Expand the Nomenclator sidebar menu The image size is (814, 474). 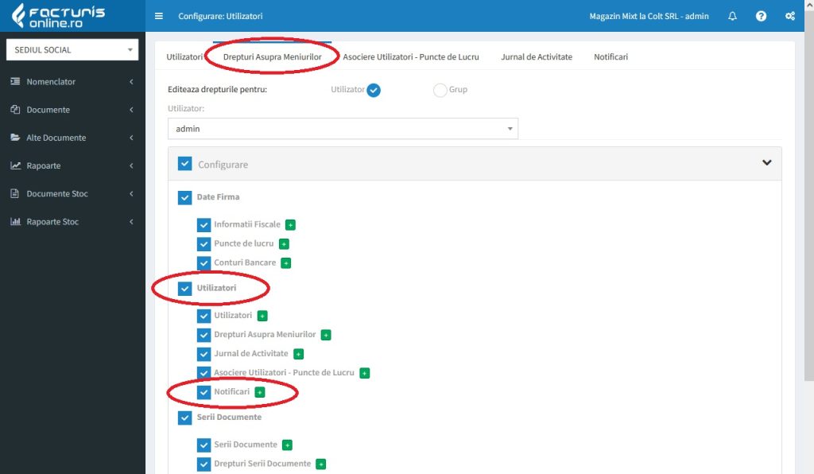pos(72,81)
